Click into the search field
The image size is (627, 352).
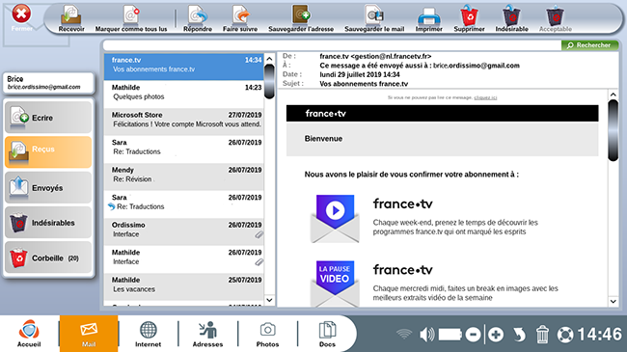(x=332, y=45)
